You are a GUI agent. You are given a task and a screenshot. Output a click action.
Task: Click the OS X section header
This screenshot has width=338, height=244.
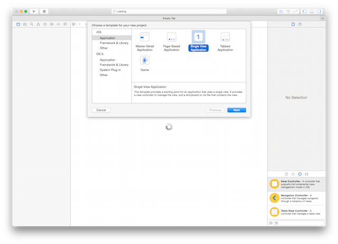100,54
